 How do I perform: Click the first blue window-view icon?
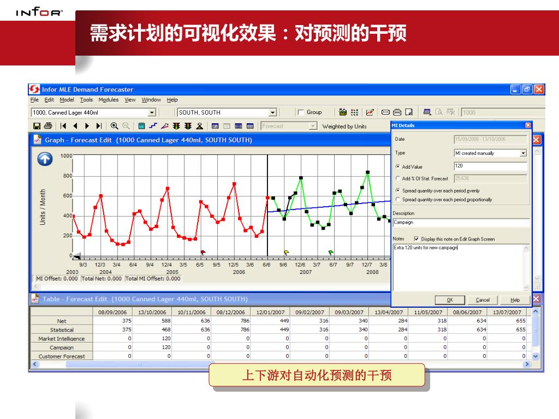[215, 126]
